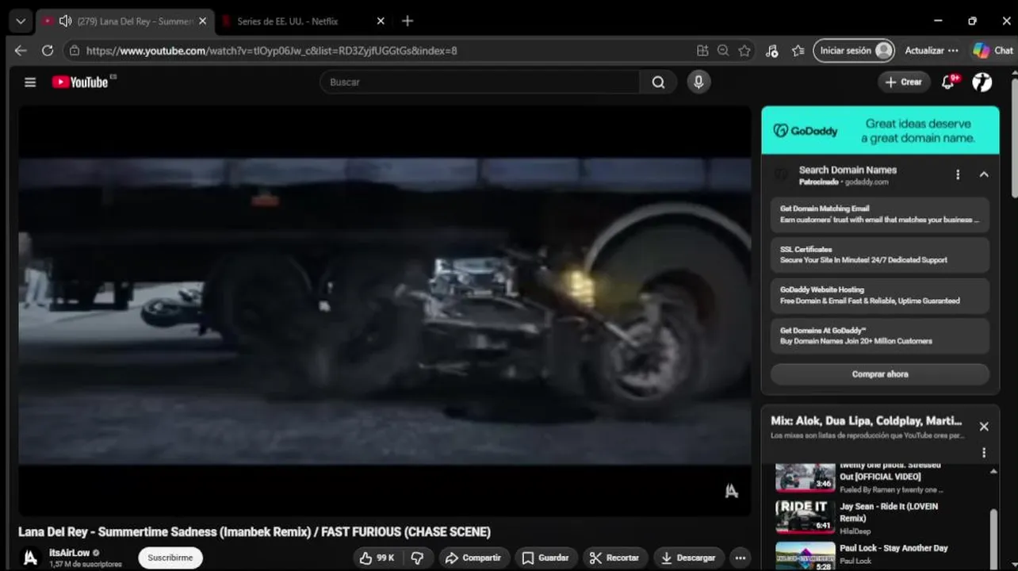Mute the Lana Del Rey tab audio
The height and width of the screenshot is (571, 1018).
pyautogui.click(x=66, y=21)
